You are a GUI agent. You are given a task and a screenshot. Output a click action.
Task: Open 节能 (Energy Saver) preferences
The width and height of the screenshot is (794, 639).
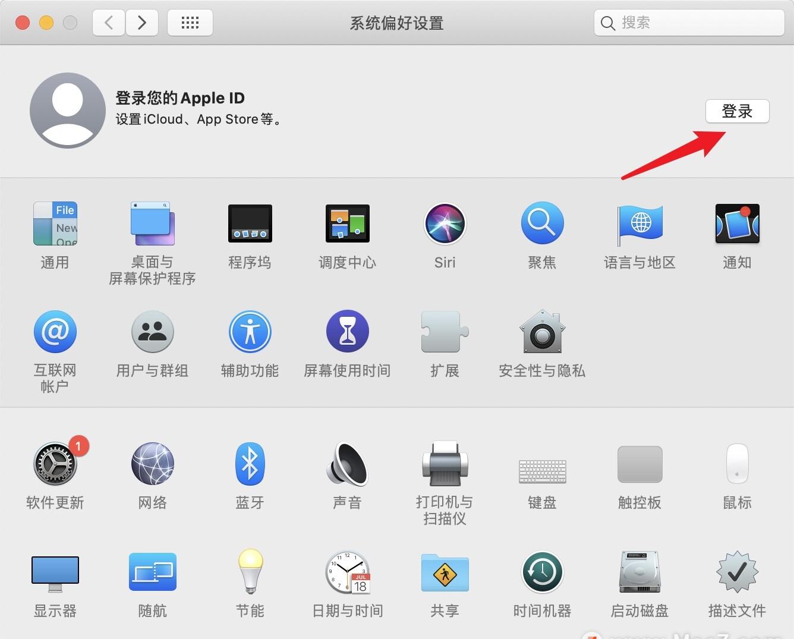pyautogui.click(x=250, y=571)
